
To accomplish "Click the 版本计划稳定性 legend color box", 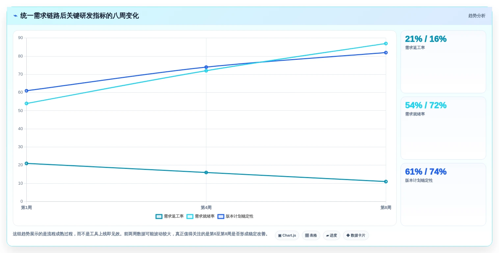I will click(221, 217).
